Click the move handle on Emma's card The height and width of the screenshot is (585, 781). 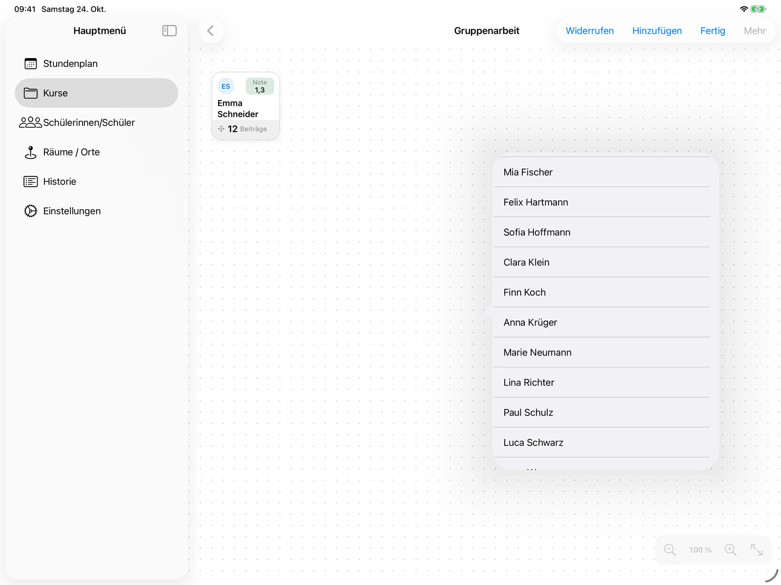[x=221, y=129]
